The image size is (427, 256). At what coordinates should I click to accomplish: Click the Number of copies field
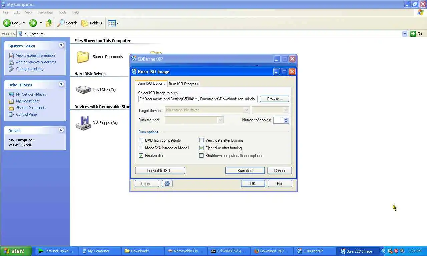(x=279, y=120)
